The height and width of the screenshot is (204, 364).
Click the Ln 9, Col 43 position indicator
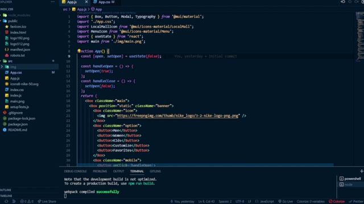[206, 202]
